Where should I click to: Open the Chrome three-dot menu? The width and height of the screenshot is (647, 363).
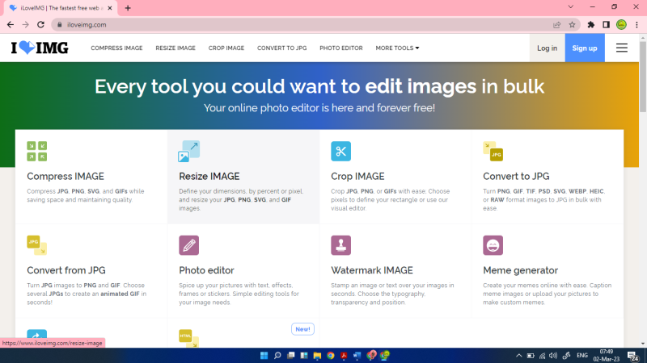636,25
